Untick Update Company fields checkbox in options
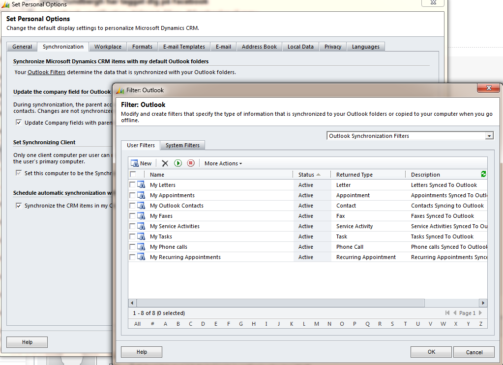This screenshot has height=365, width=503. pos(19,122)
